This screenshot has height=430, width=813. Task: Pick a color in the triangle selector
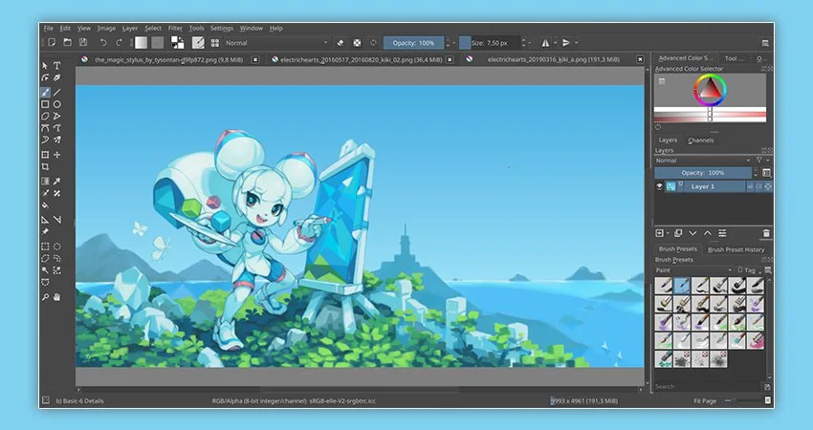click(x=711, y=91)
